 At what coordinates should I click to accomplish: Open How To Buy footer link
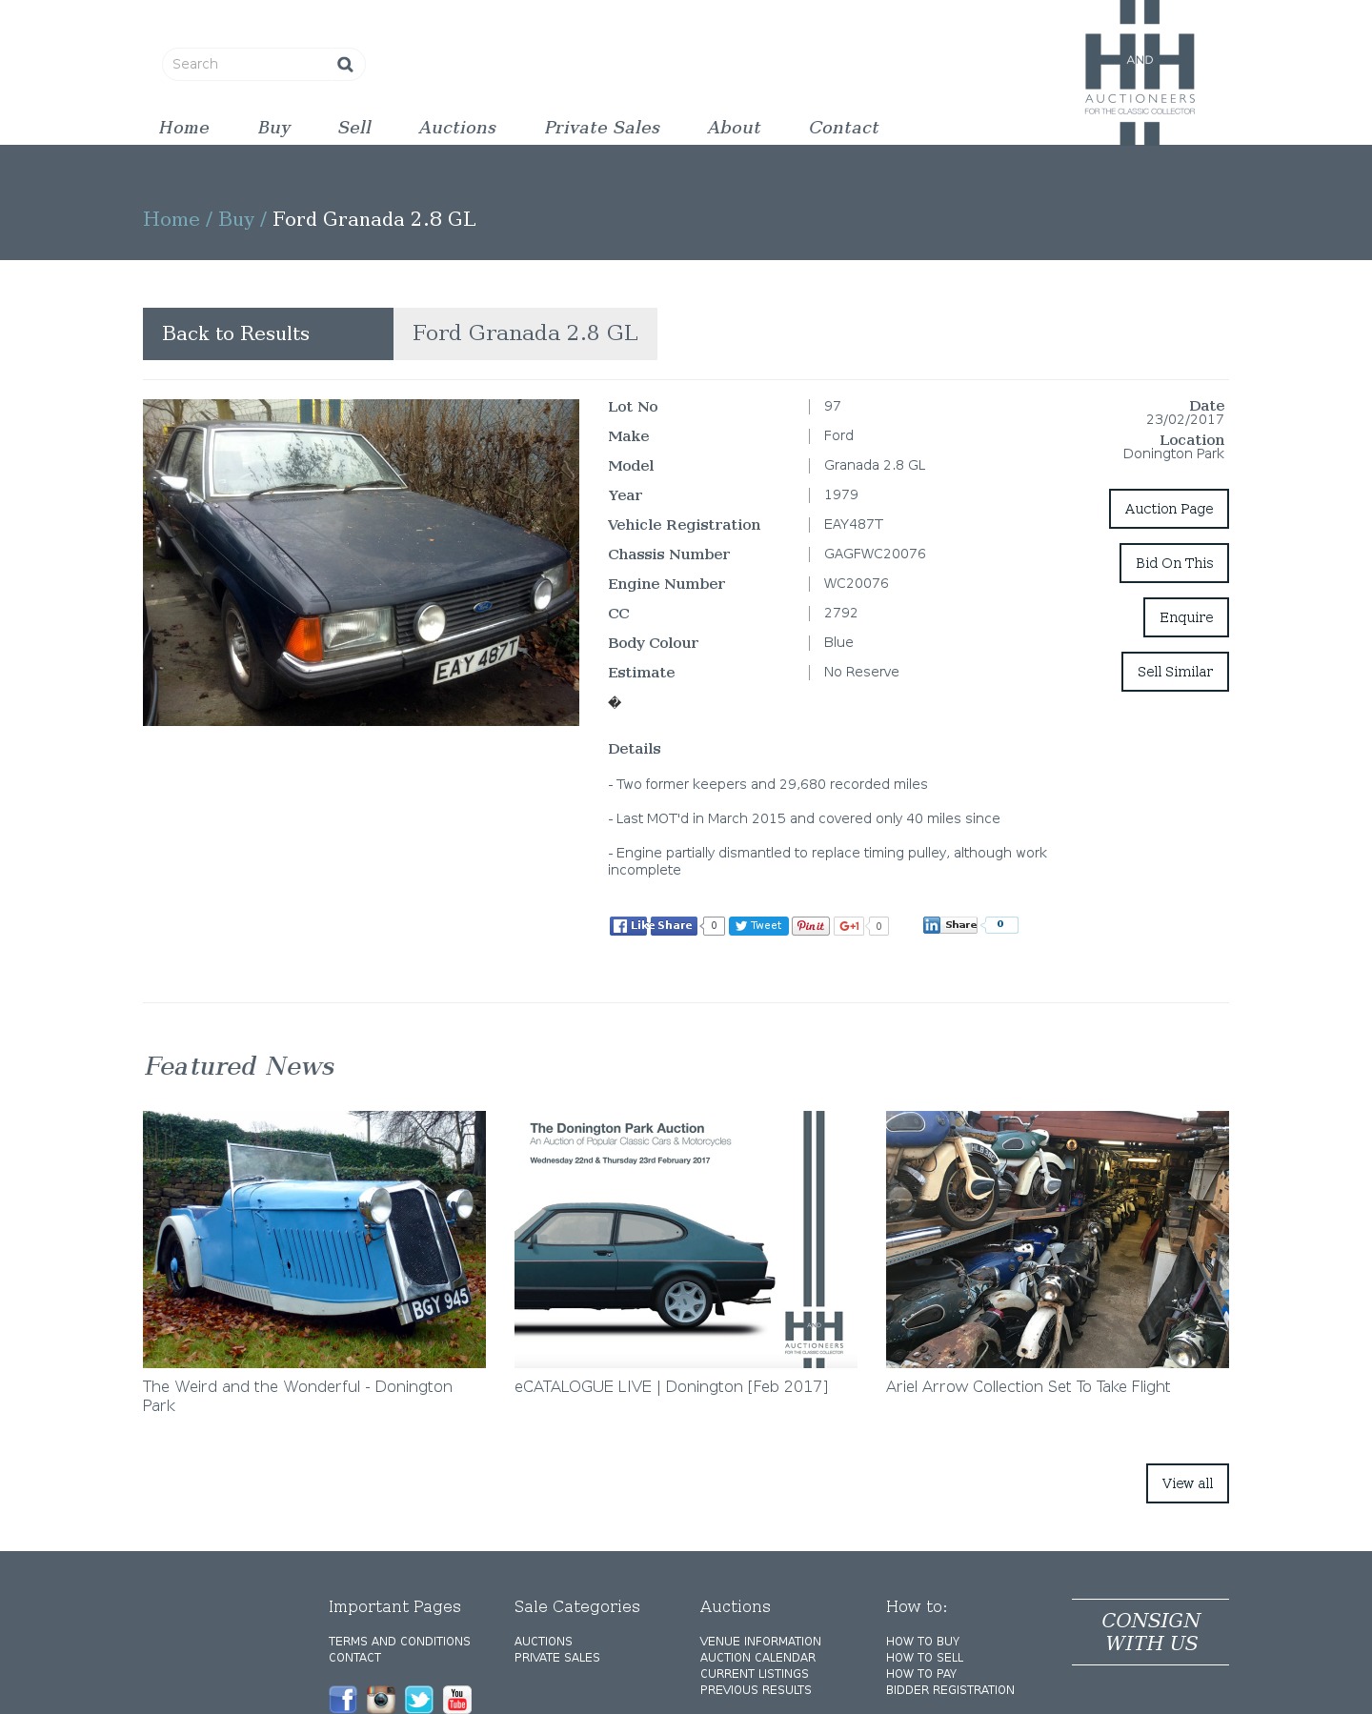[x=922, y=1642]
